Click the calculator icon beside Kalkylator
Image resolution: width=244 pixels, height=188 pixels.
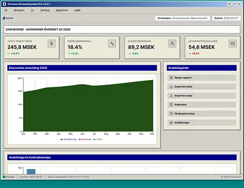click(x=171, y=105)
